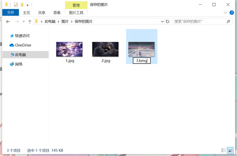Go up one folder level

click(x=30, y=22)
